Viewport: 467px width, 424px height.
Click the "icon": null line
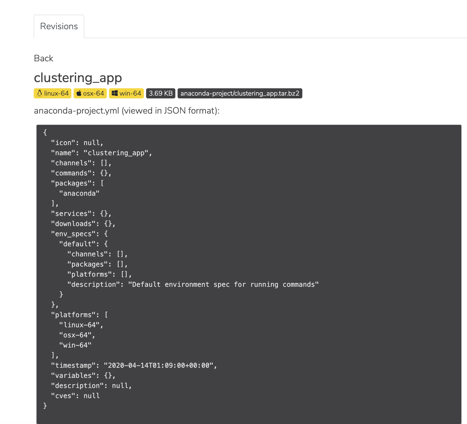[77, 143]
